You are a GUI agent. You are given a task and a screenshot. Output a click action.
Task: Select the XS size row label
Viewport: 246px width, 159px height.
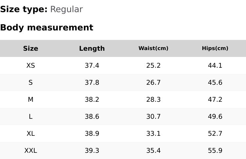click(x=31, y=65)
